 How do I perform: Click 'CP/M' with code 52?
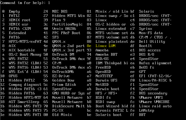tap(57, 63)
